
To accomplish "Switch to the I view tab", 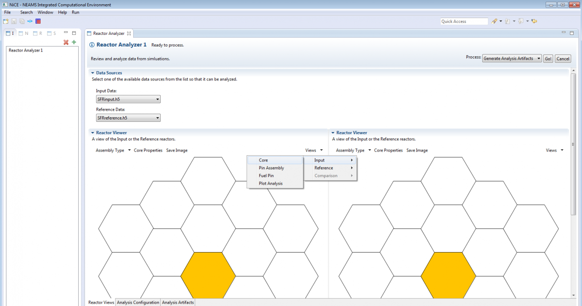I will click(10, 33).
